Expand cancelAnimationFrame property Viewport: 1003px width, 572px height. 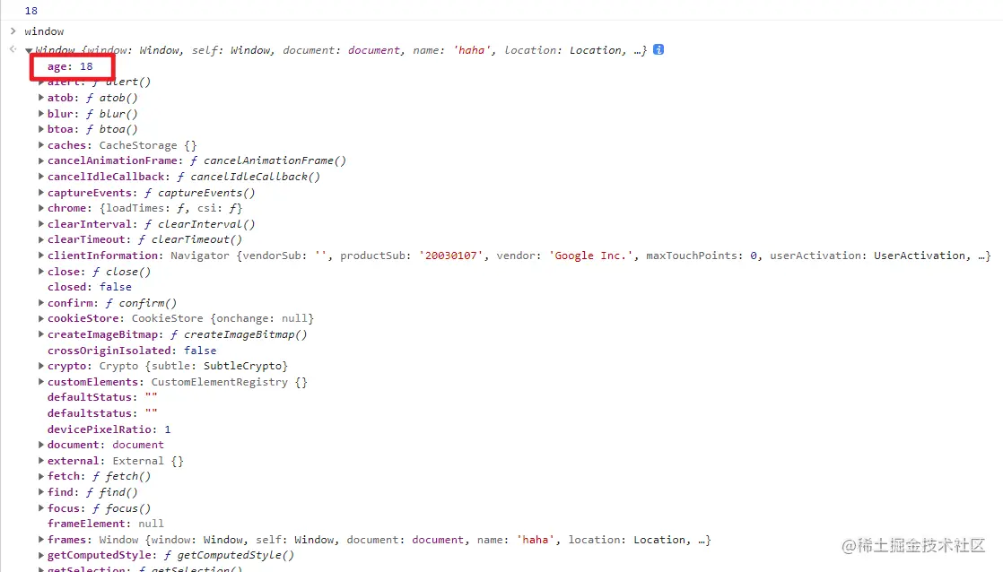(x=41, y=160)
